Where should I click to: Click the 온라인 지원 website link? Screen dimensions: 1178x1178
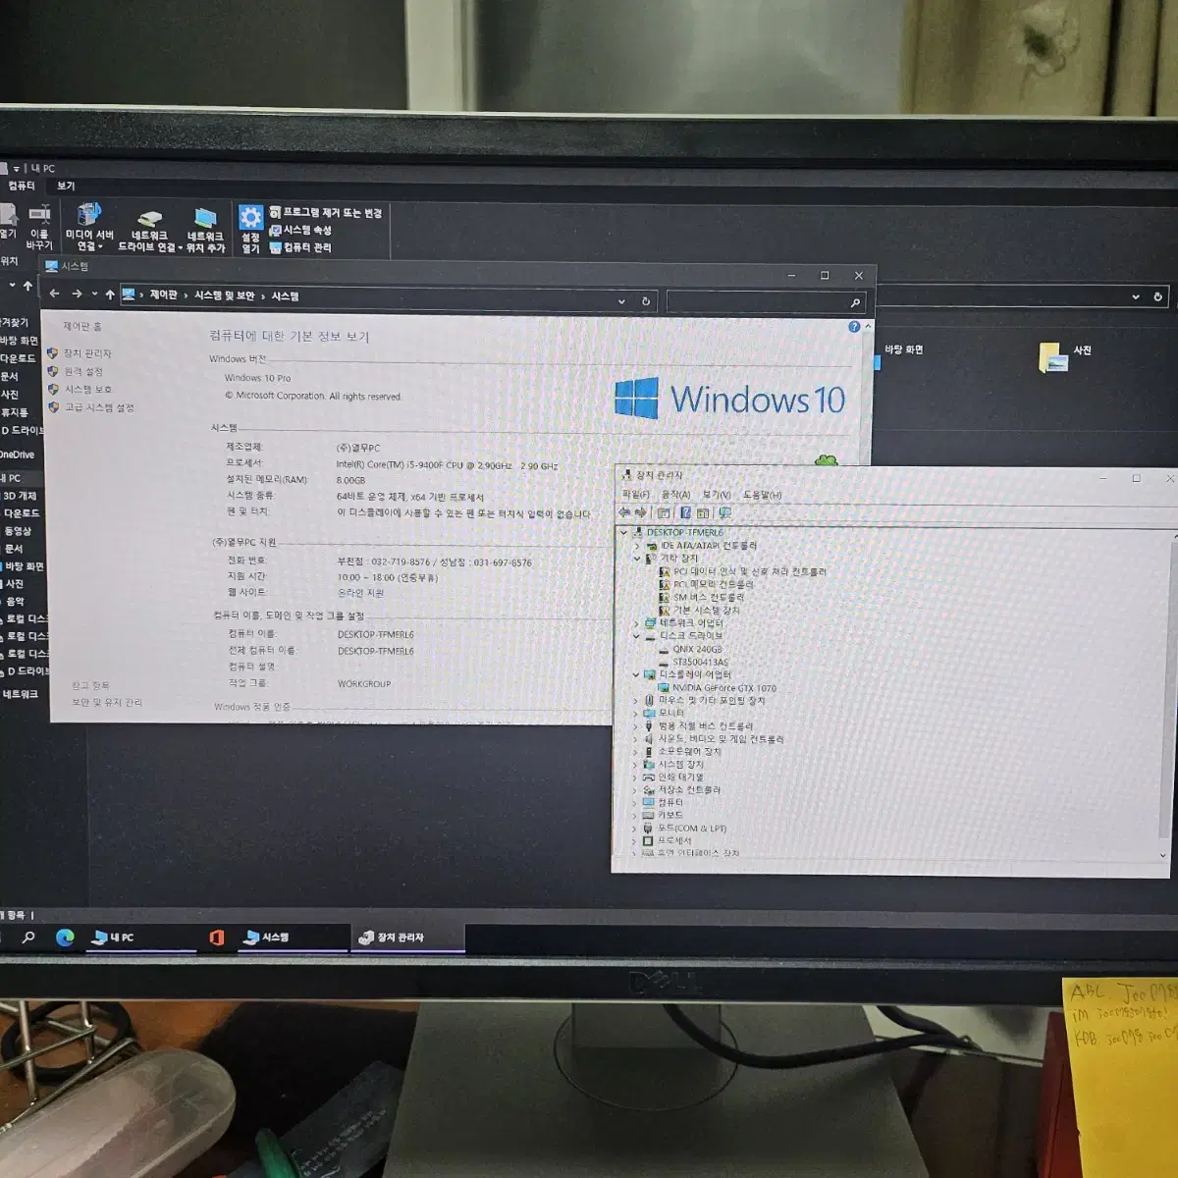pyautogui.click(x=360, y=593)
